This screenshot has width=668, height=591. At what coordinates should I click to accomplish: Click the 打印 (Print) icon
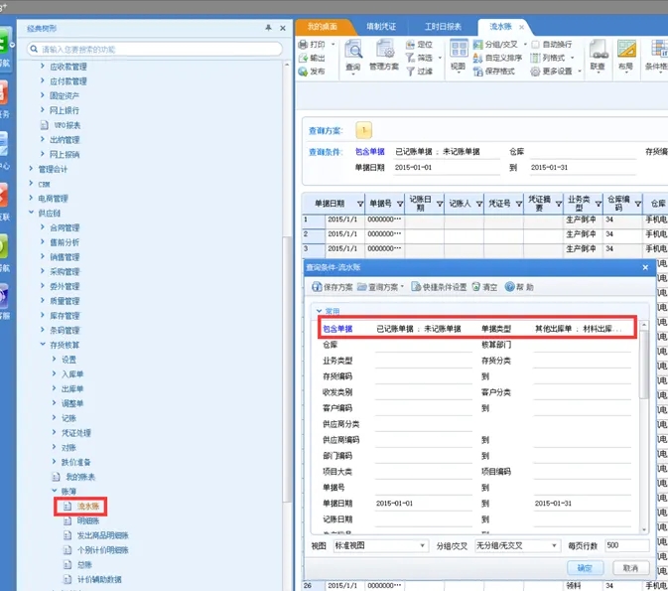tap(317, 45)
